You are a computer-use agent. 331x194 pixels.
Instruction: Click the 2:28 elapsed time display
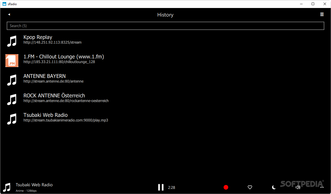171,188
